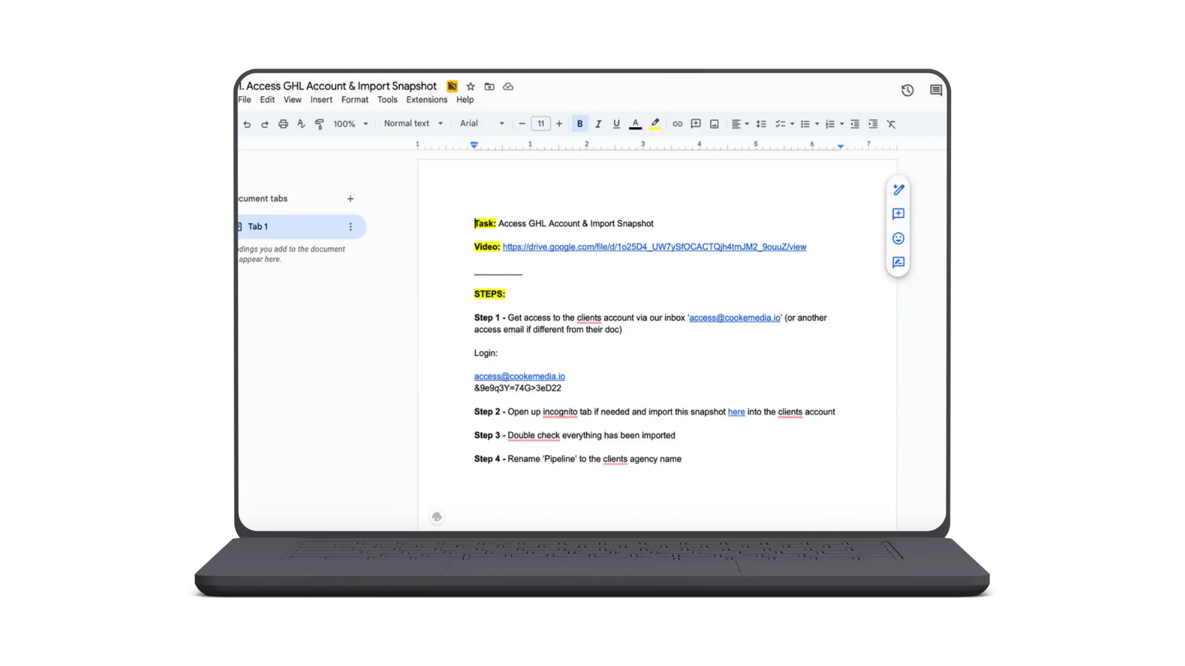
Task: Toggle underline formatting
Action: click(x=616, y=124)
